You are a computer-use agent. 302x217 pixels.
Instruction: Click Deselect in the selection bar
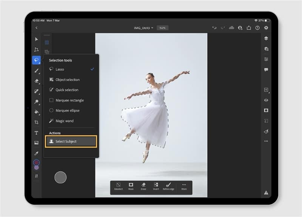pyautogui.click(x=118, y=186)
